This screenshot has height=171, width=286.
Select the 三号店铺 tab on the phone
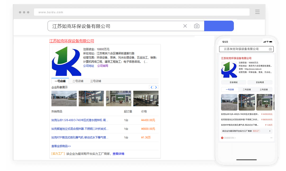(263, 89)
